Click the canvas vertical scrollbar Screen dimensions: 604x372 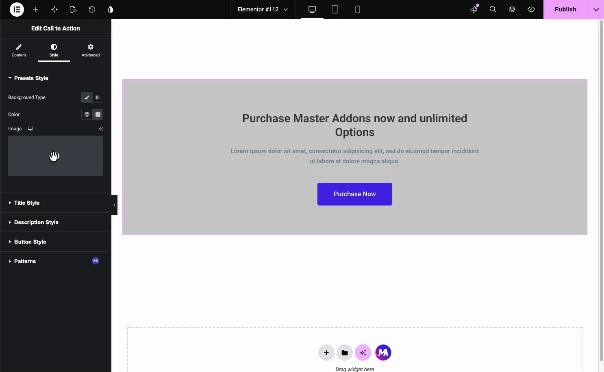click(x=602, y=191)
